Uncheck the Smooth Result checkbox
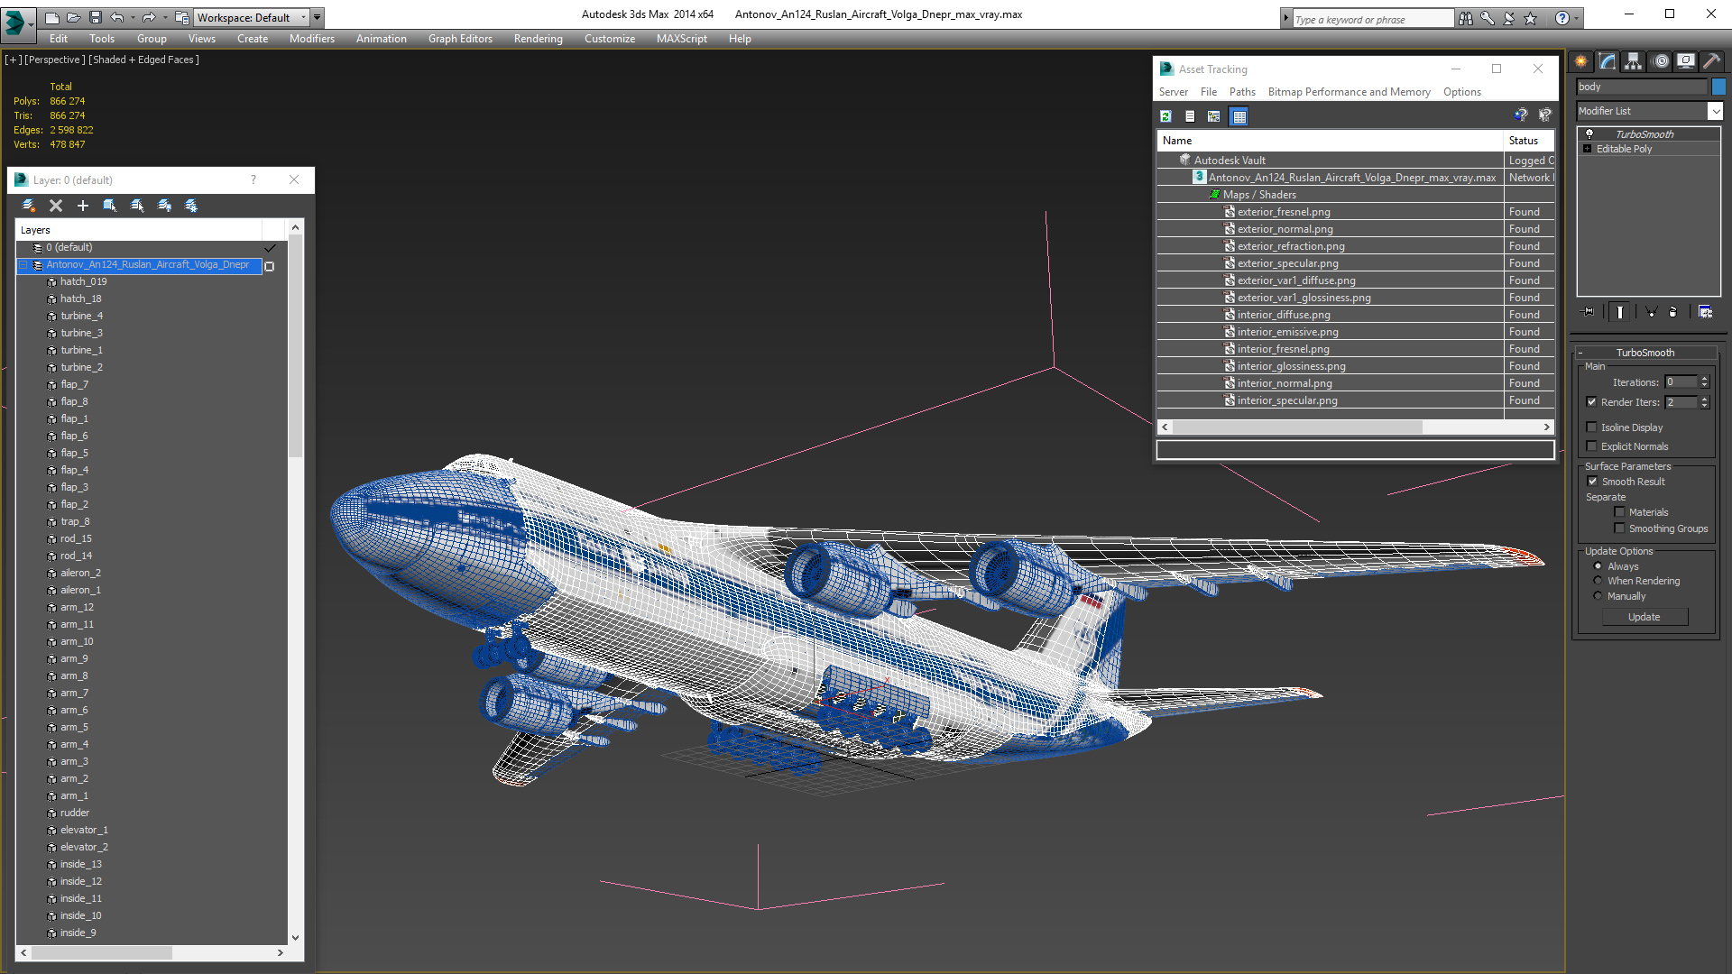Viewport: 1732px width, 974px height. coord(1592,482)
